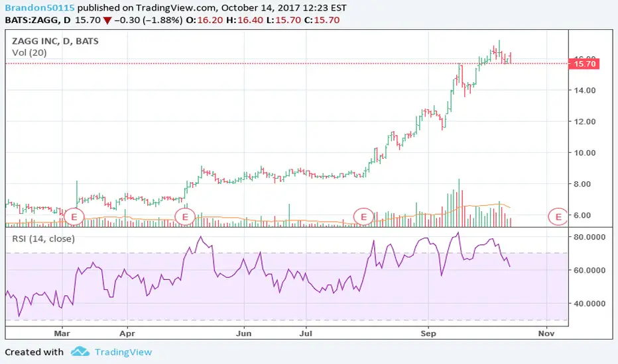Click the BATS:ZAGG, D symbol text in header
The width and height of the screenshot is (618, 364).
(38, 20)
